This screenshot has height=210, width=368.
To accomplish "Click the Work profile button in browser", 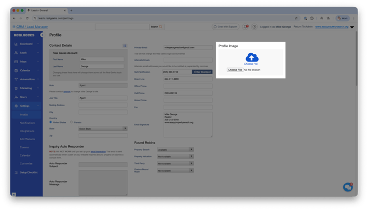I will click(x=343, y=18).
